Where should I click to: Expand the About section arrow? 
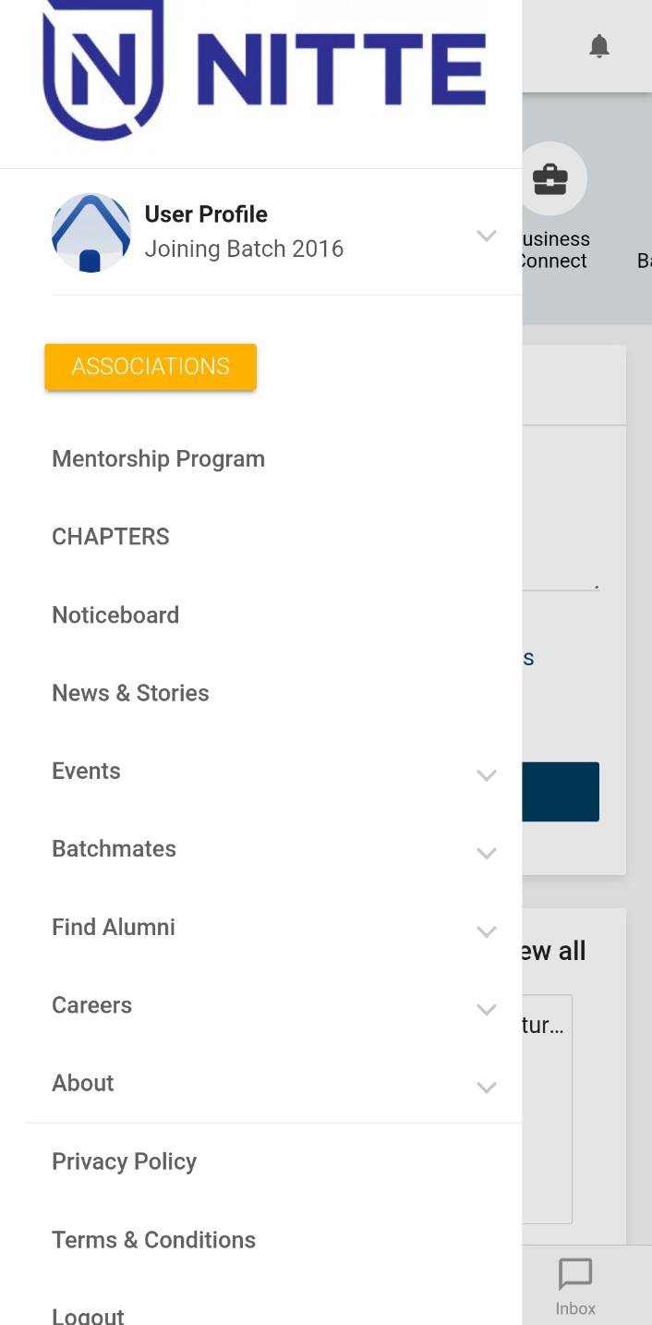click(487, 1088)
